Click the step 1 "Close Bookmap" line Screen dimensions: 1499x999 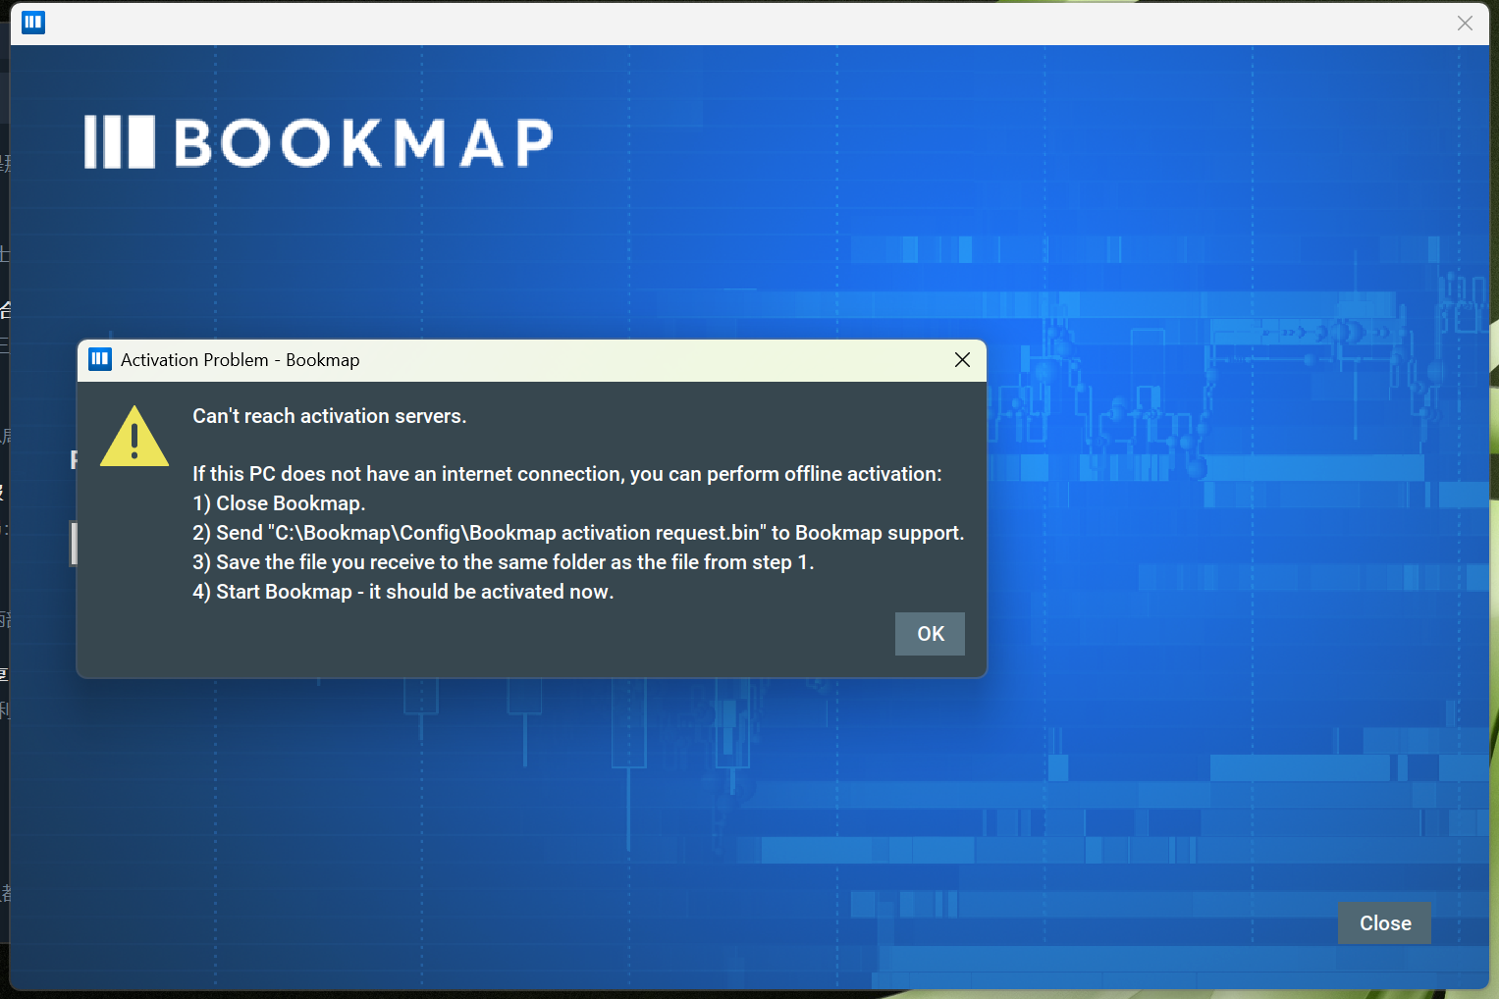(279, 503)
